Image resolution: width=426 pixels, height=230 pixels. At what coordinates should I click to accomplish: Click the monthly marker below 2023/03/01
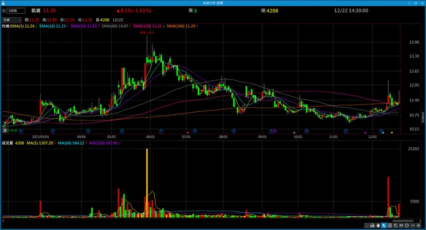(53, 131)
